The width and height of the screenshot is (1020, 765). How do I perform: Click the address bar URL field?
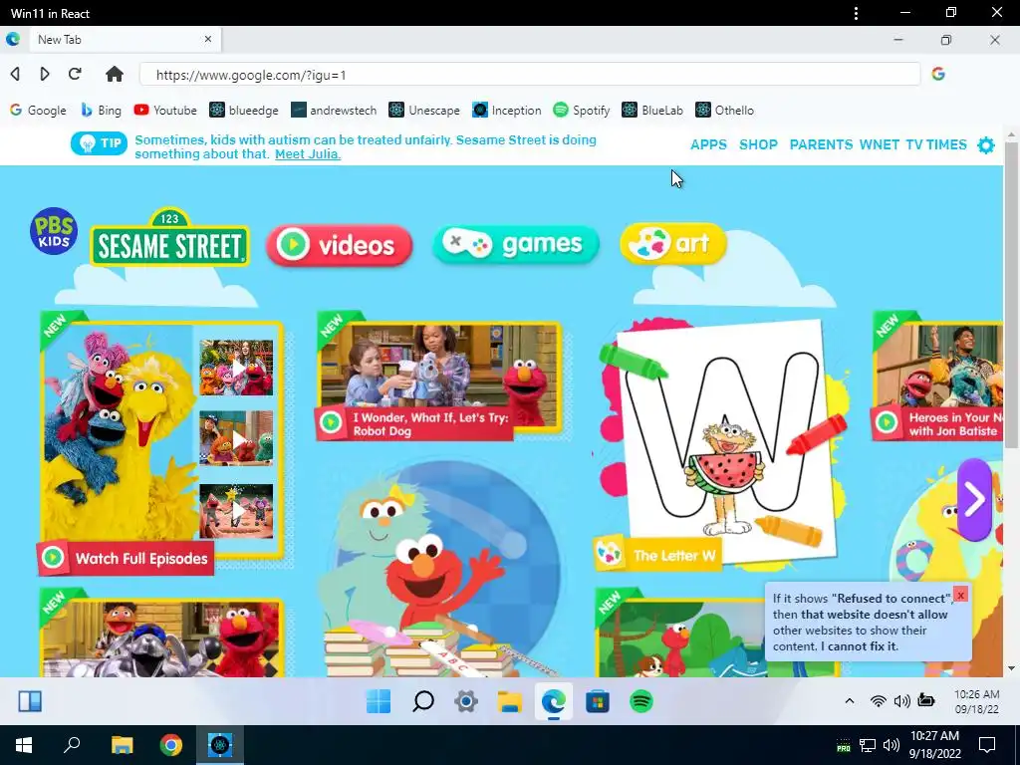point(530,74)
